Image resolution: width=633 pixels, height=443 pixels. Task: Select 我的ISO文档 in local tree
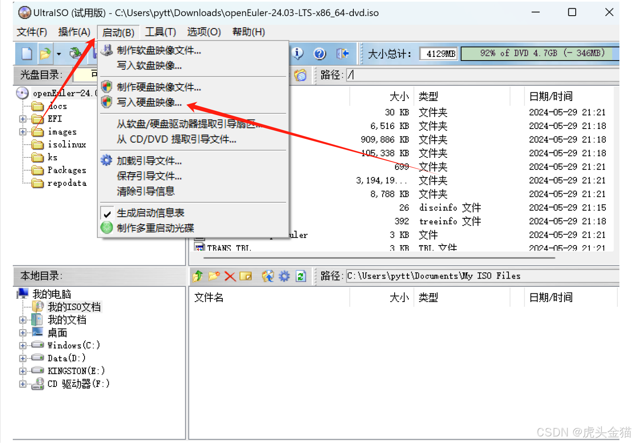pyautogui.click(x=74, y=307)
